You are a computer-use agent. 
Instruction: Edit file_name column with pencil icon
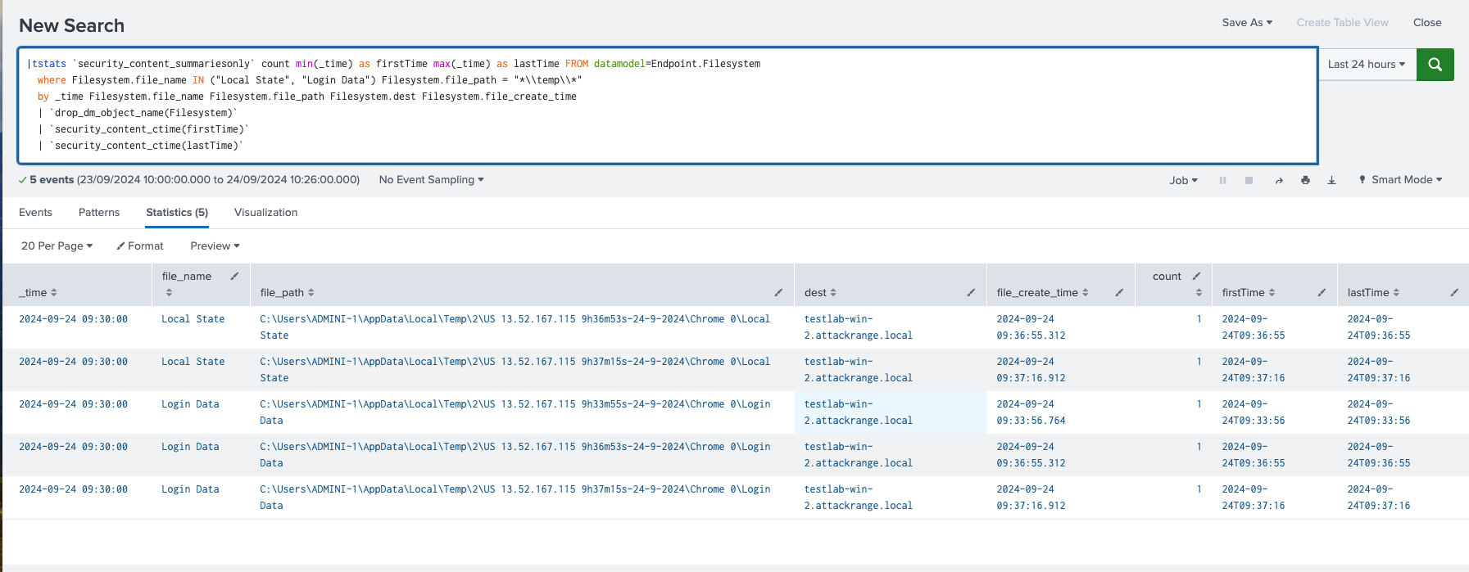(234, 276)
